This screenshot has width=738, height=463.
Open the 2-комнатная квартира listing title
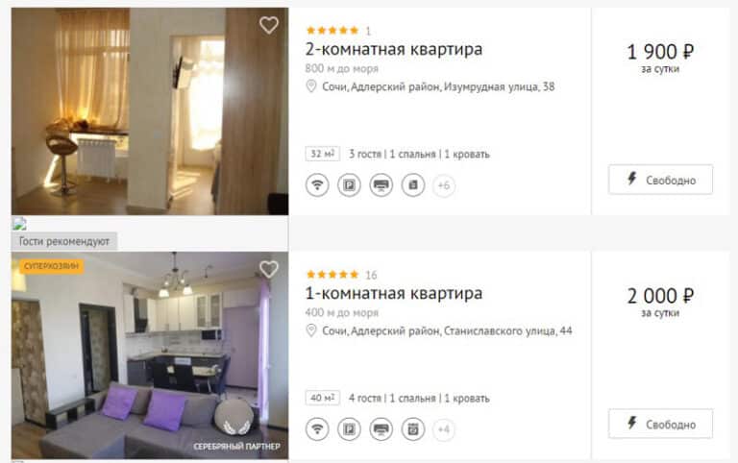click(x=394, y=49)
